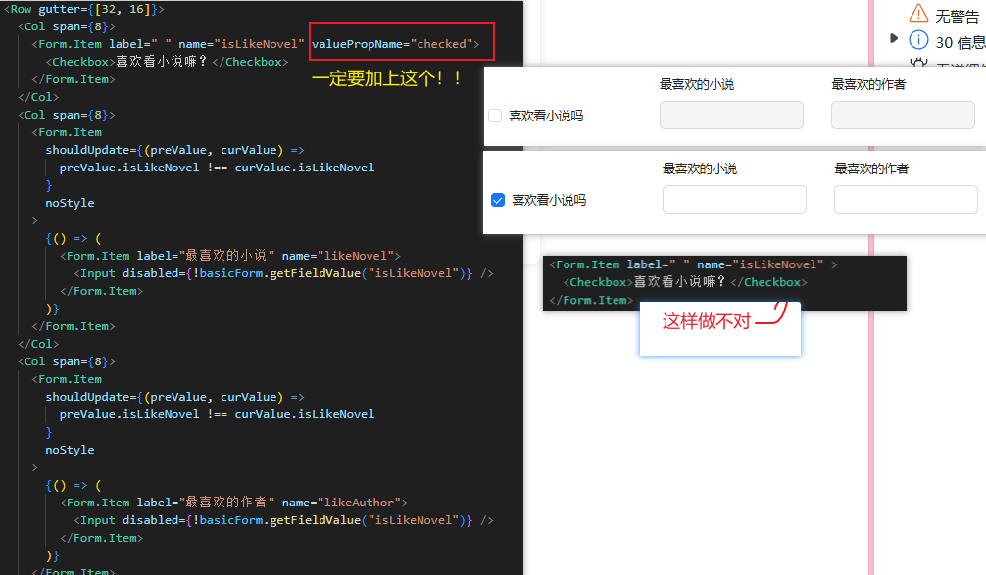The width and height of the screenshot is (986, 575).
Task: Select the 30 信息 filter entry
Action: 960,42
